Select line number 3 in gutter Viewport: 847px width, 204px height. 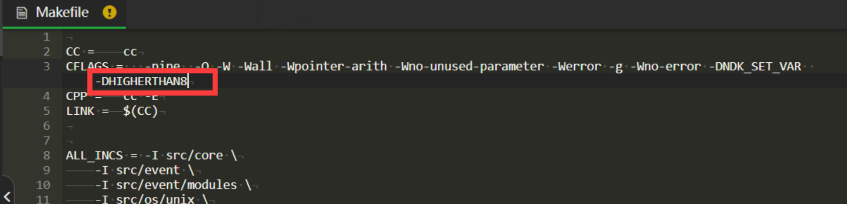(46, 66)
